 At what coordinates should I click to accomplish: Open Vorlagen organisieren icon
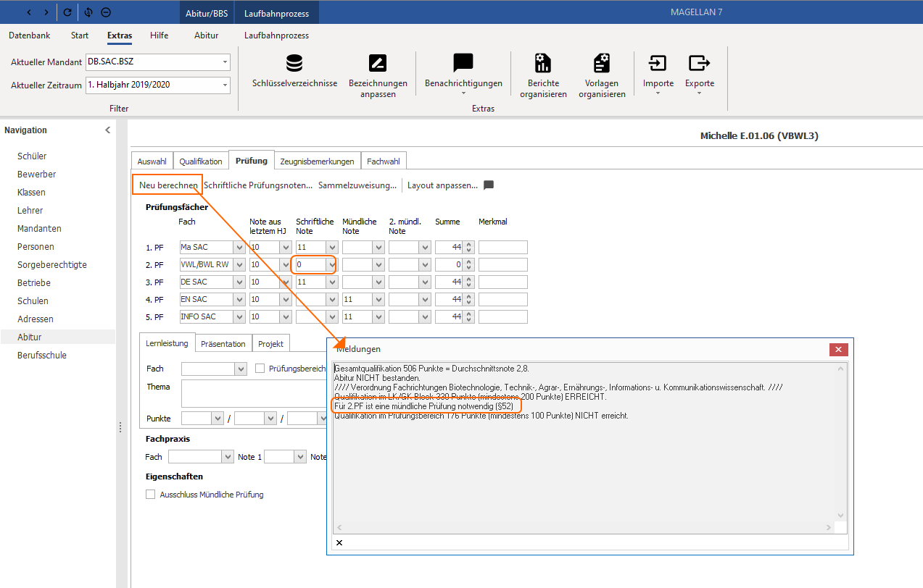[602, 64]
